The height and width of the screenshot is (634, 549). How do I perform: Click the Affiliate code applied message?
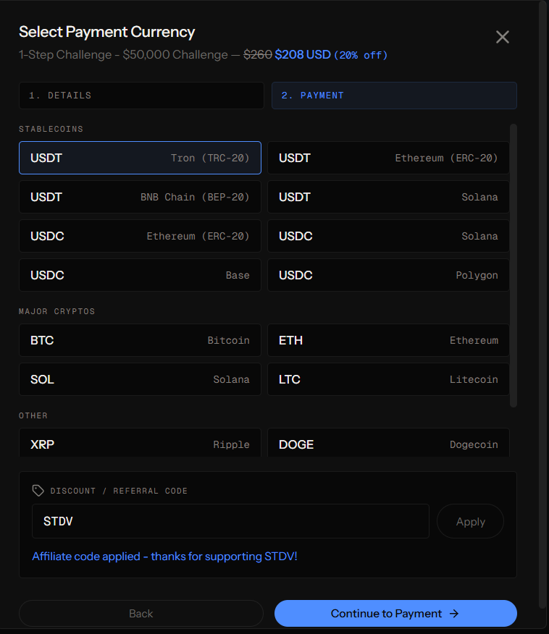tap(164, 557)
